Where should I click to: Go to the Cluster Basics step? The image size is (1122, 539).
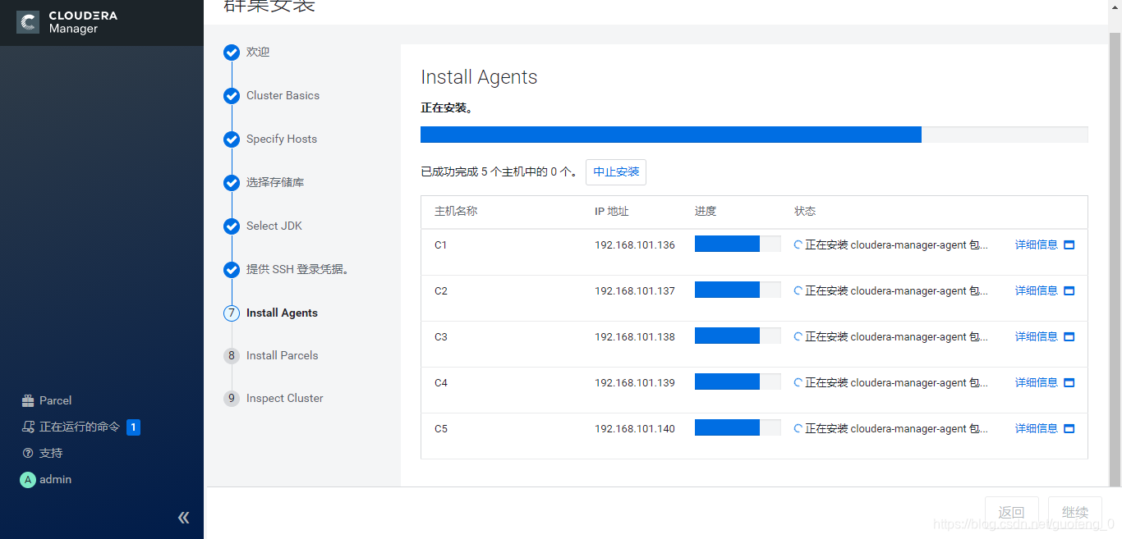click(283, 95)
